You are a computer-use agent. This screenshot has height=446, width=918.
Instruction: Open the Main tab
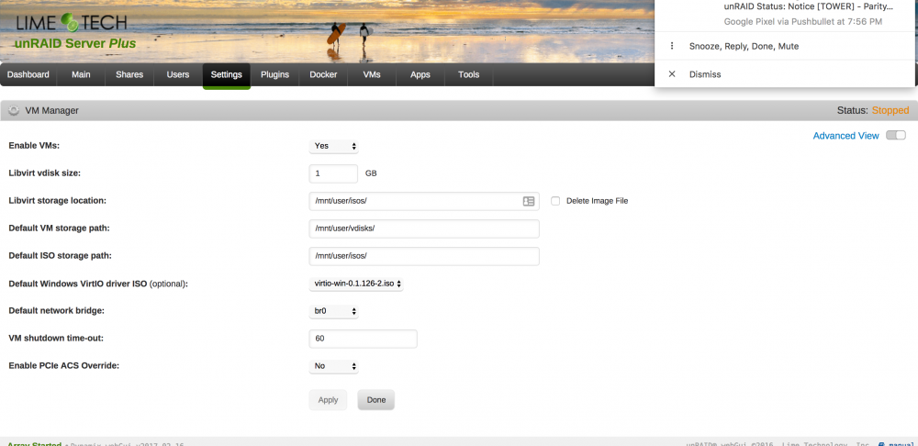[81, 75]
